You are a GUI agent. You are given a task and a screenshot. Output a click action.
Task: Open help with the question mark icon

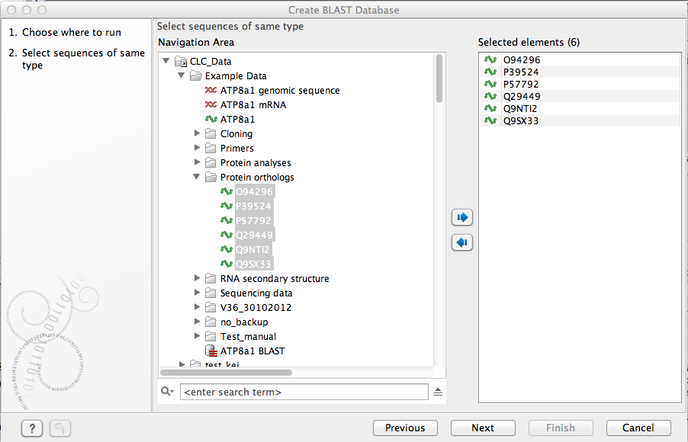[31, 428]
